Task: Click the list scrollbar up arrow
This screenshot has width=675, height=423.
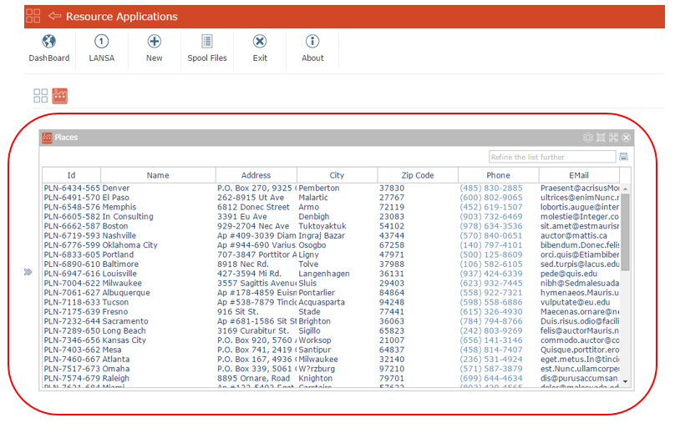Action: coord(625,189)
